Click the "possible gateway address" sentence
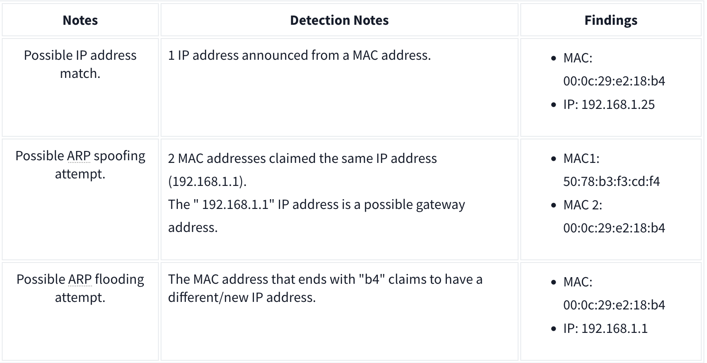The image size is (707, 363). (x=316, y=205)
